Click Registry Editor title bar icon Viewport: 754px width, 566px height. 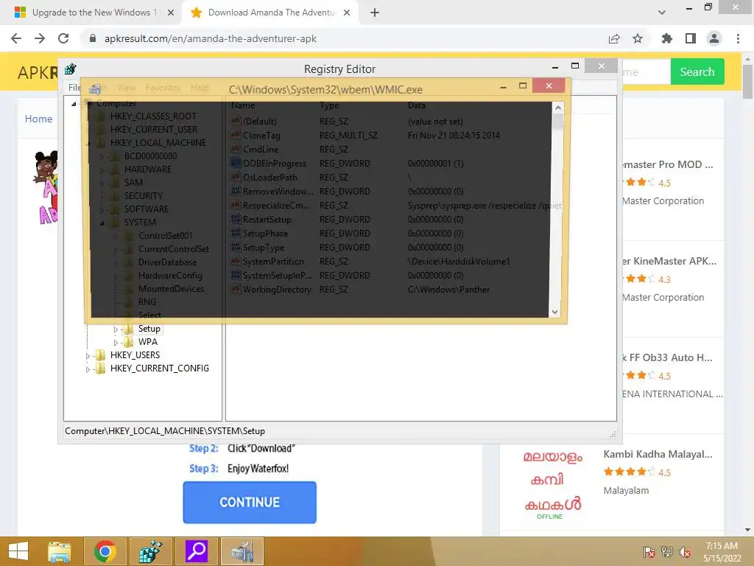(71, 69)
